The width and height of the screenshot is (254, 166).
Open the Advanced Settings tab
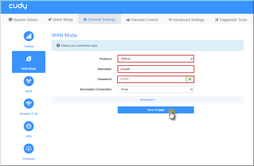[186, 20]
